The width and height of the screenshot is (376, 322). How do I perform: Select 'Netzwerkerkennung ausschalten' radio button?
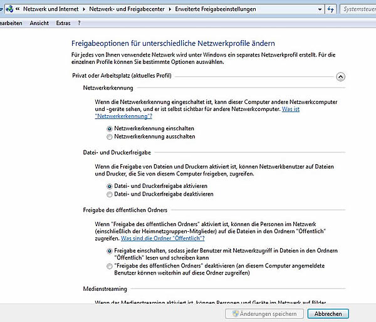pos(109,137)
